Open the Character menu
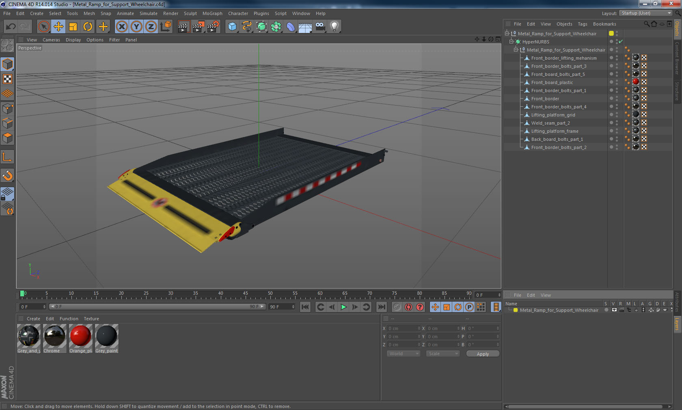The height and width of the screenshot is (410, 682). point(238,13)
